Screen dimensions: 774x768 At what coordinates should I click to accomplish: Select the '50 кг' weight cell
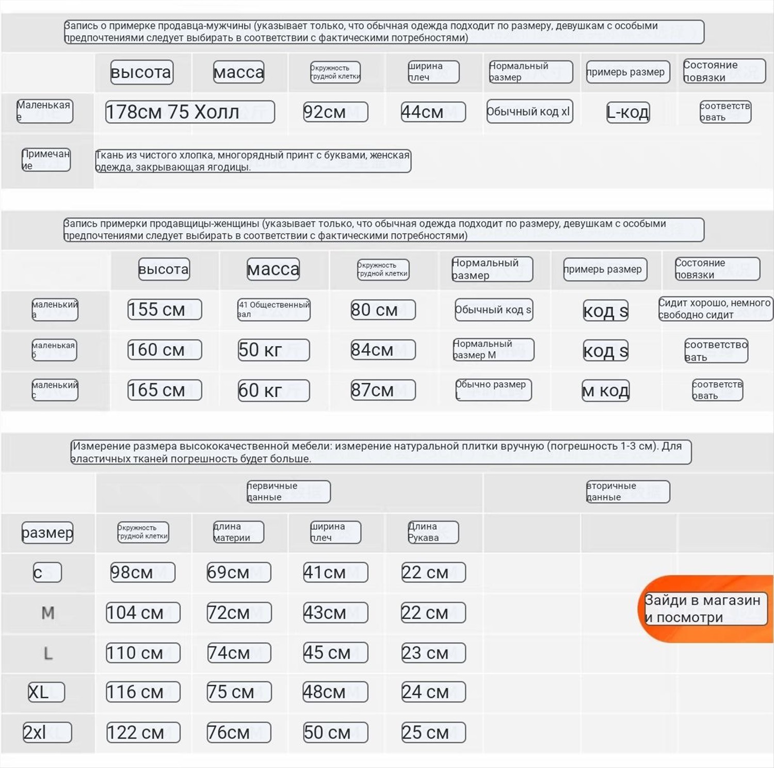coord(273,350)
